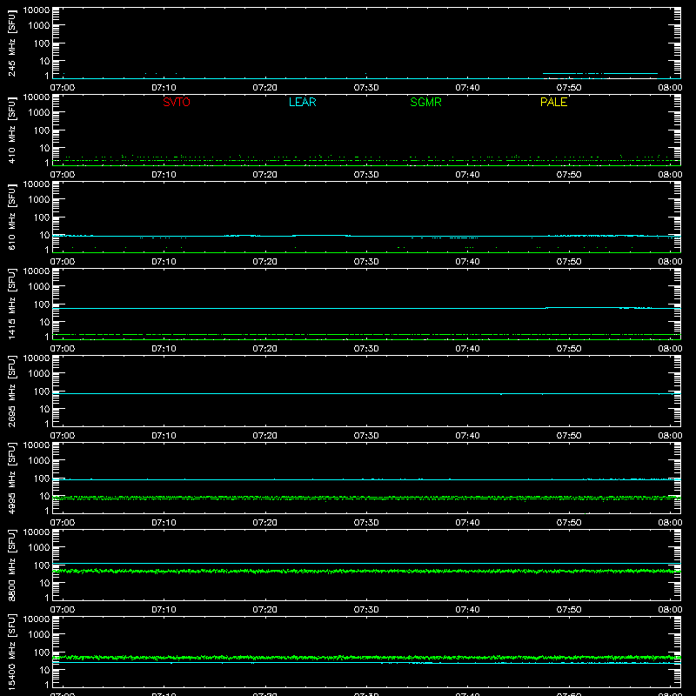This screenshot has width=696, height=696.
Task: Click the 1000 y-axis label of 410 MHz plot
Action: click(39, 113)
